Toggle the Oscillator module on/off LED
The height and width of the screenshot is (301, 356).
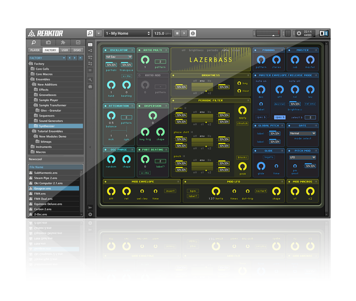106,50
